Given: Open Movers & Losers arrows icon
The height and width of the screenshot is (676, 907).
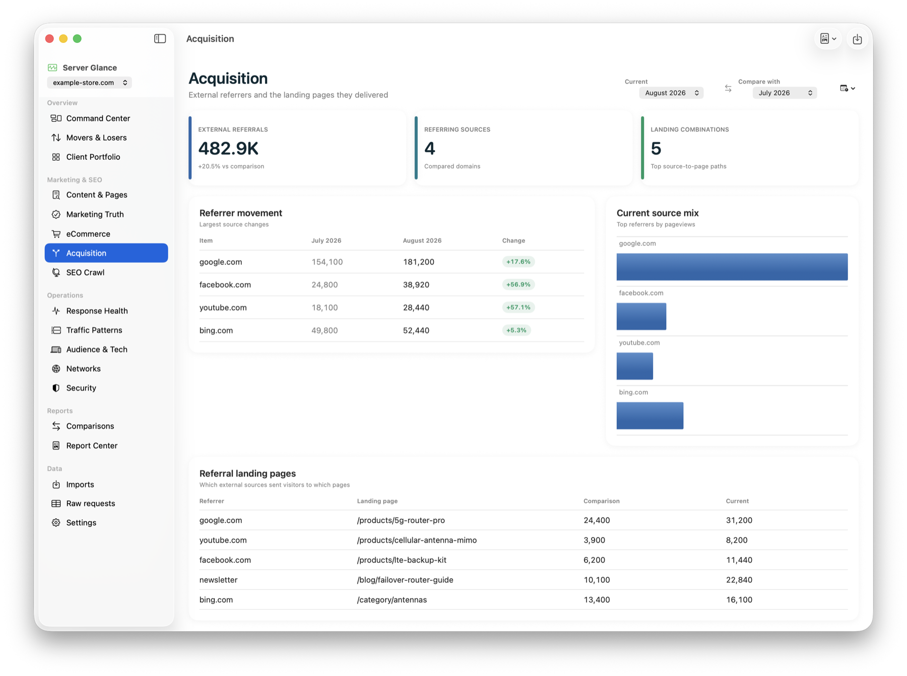Looking at the screenshot, I should click(56, 138).
